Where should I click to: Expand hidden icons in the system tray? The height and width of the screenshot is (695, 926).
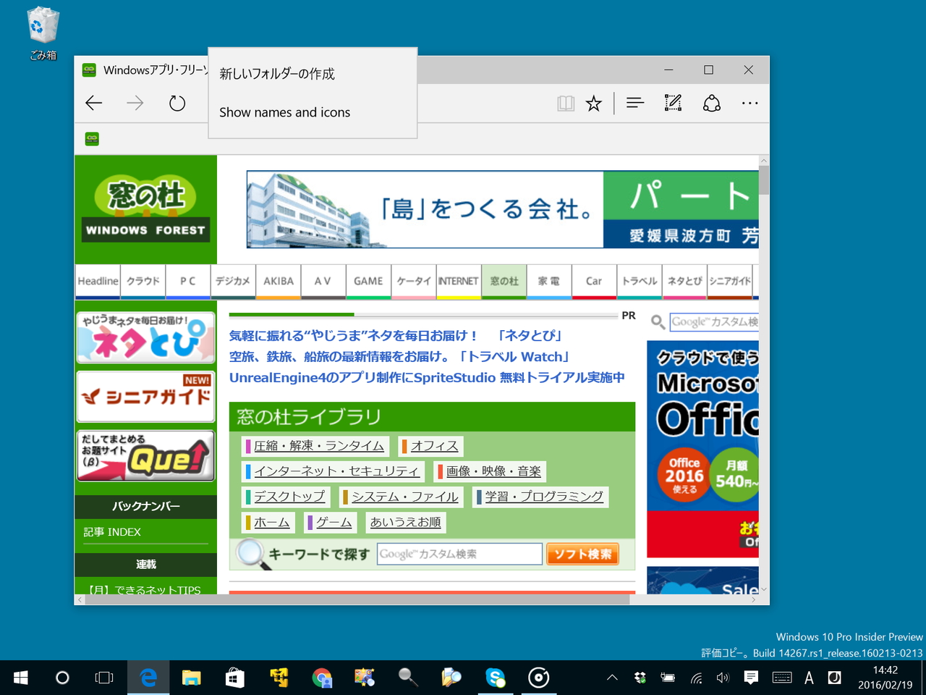[x=611, y=678]
